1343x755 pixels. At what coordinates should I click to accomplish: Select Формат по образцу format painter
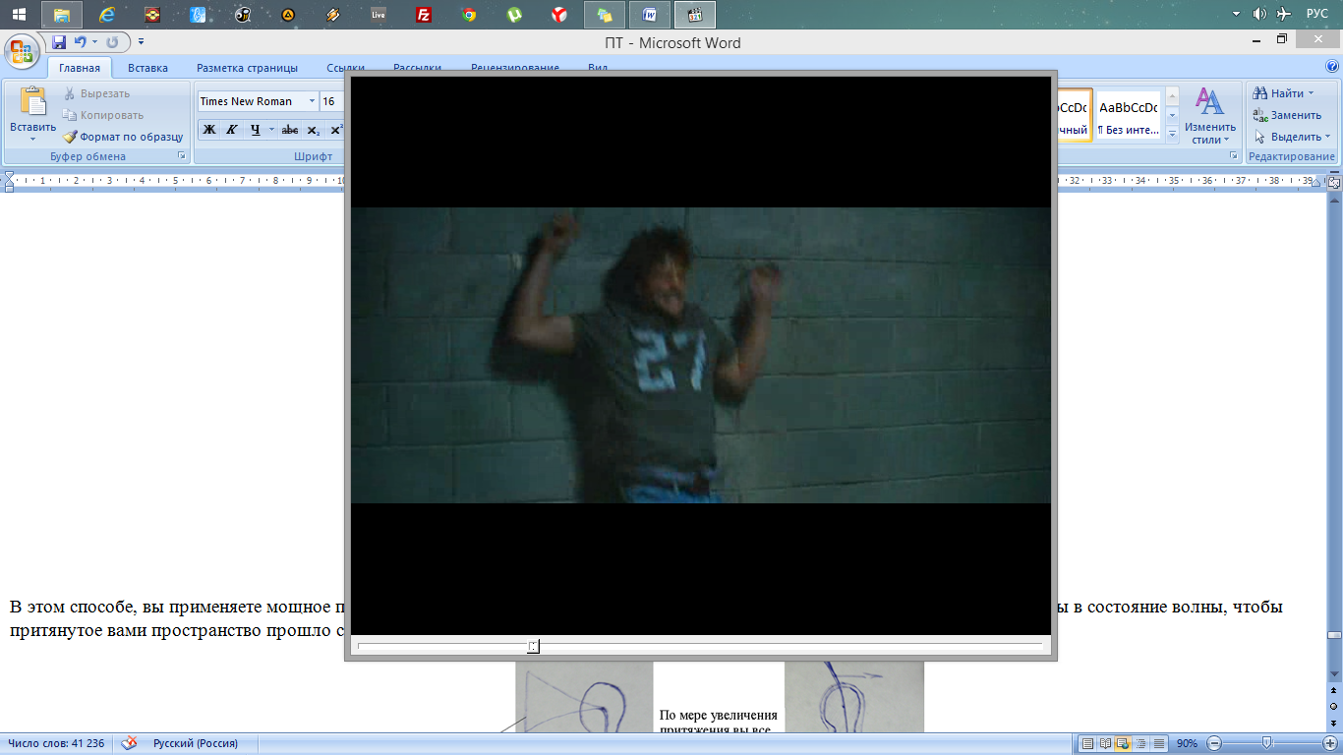124,137
